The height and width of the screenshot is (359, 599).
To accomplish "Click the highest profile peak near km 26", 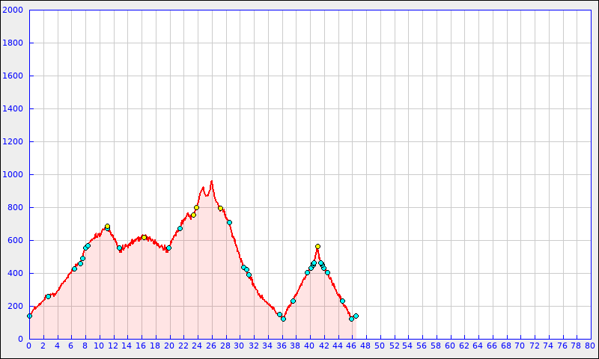I will [212, 181].
